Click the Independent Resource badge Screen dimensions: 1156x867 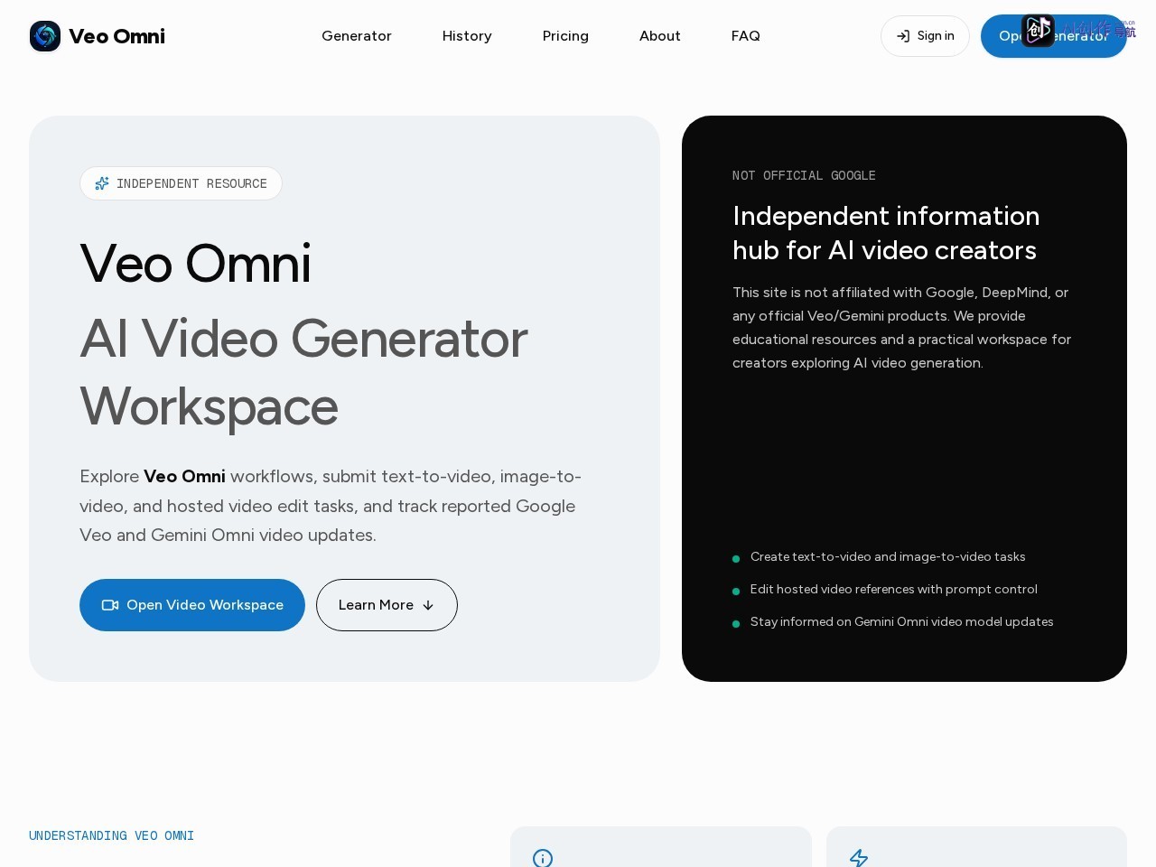[x=181, y=183]
